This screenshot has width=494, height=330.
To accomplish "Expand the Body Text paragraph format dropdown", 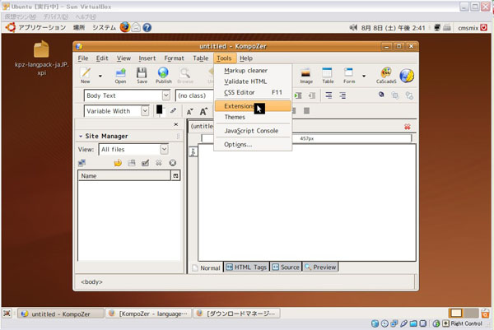I will (166, 95).
